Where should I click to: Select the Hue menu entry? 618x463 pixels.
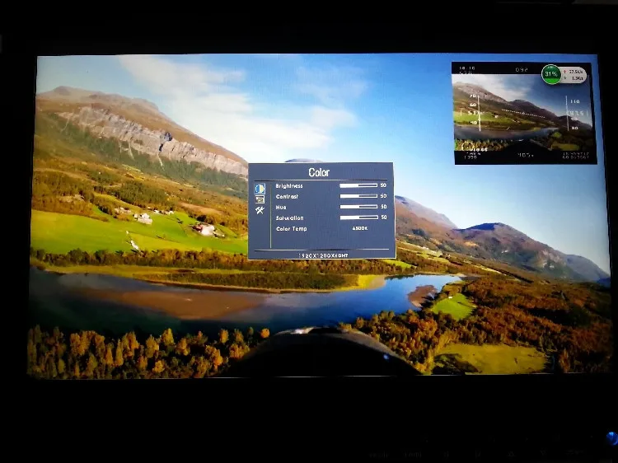click(x=281, y=208)
